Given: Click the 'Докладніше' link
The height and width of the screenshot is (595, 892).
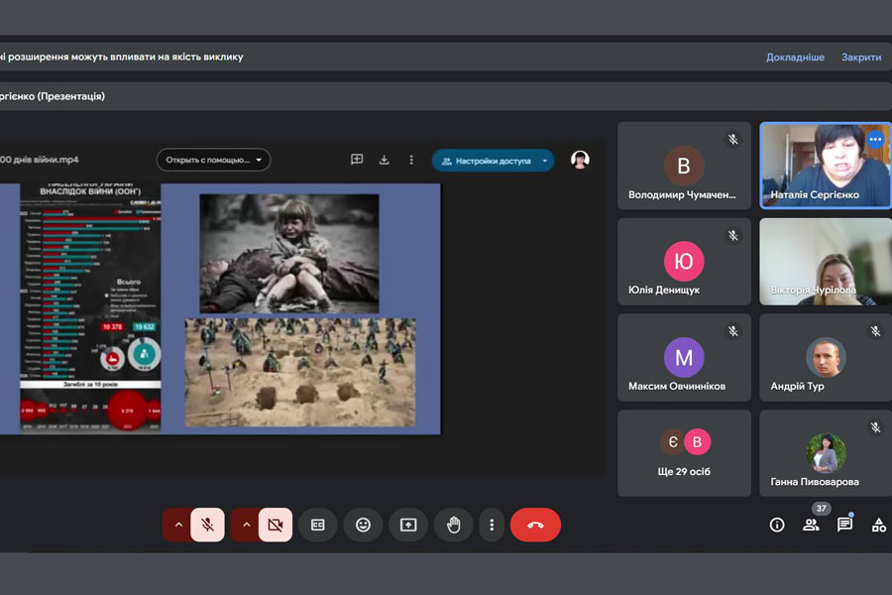Looking at the screenshot, I should [x=795, y=58].
